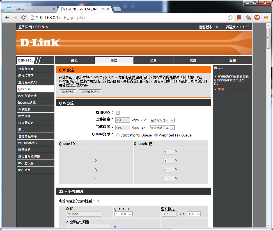This screenshot has width=273, height=230.
Task: Click the Queue 1 weight input field
Action: (x=169, y=152)
